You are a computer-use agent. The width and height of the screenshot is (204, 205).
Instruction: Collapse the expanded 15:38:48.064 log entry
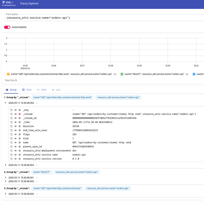(6, 103)
